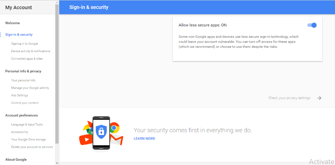Open Check your privacy settings link
Image resolution: width=335 pixels, height=165 pixels.
pos(289,98)
